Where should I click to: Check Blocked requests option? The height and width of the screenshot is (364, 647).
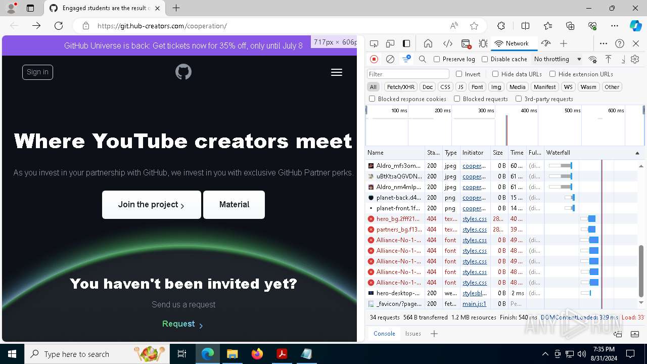[457, 99]
